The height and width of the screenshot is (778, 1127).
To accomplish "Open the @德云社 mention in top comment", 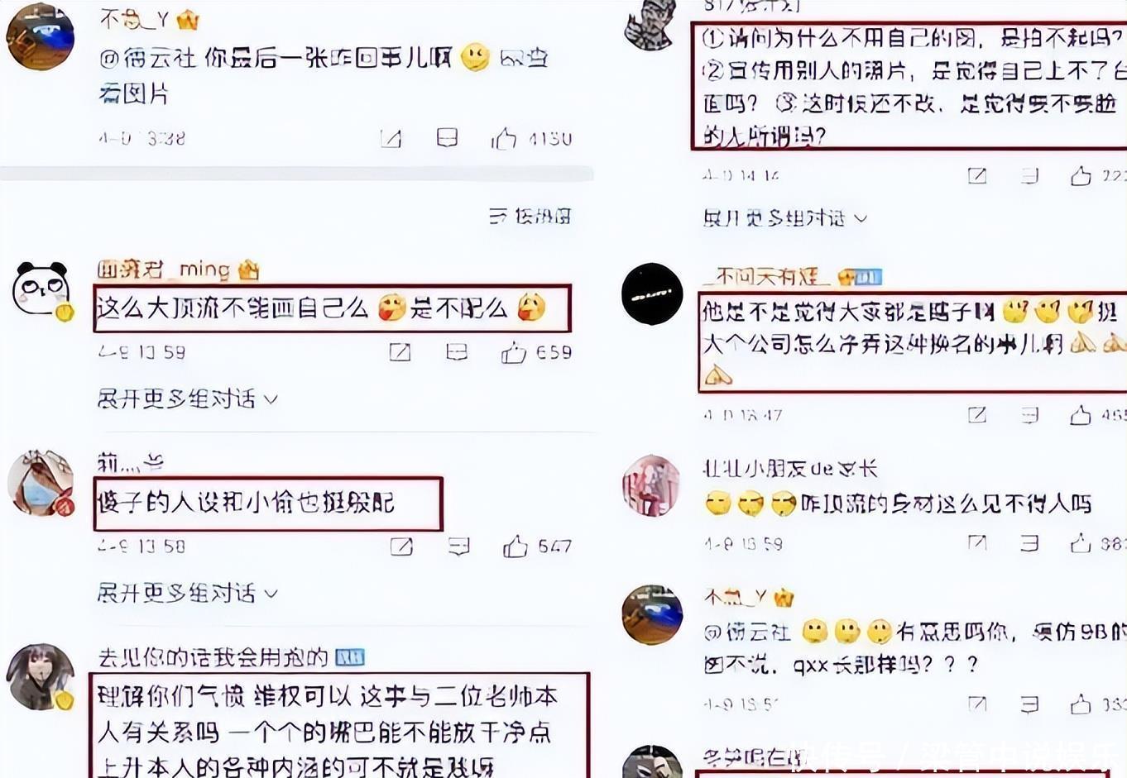I will [x=147, y=58].
